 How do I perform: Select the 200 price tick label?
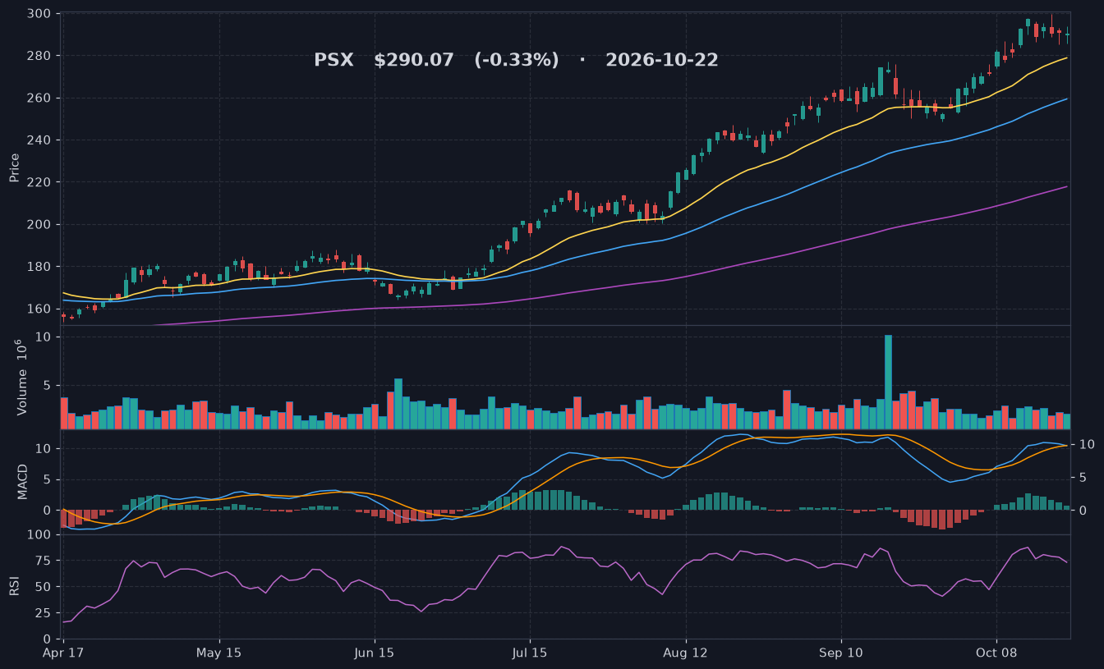pos(39,225)
